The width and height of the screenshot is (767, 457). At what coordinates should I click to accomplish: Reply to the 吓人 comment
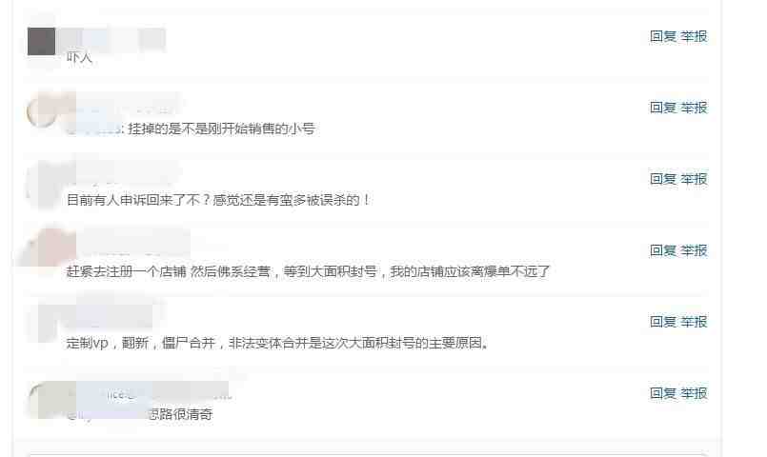tap(663, 36)
